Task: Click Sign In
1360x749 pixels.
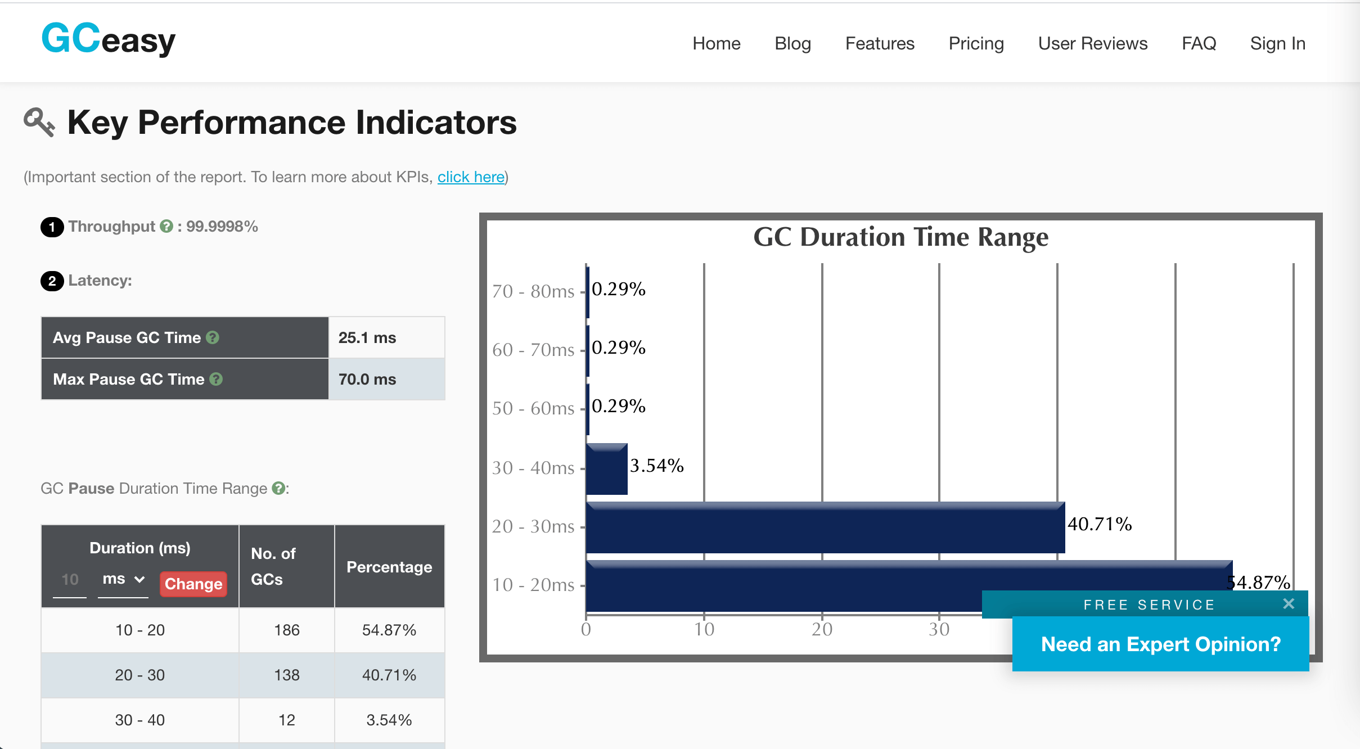Action: click(1277, 43)
